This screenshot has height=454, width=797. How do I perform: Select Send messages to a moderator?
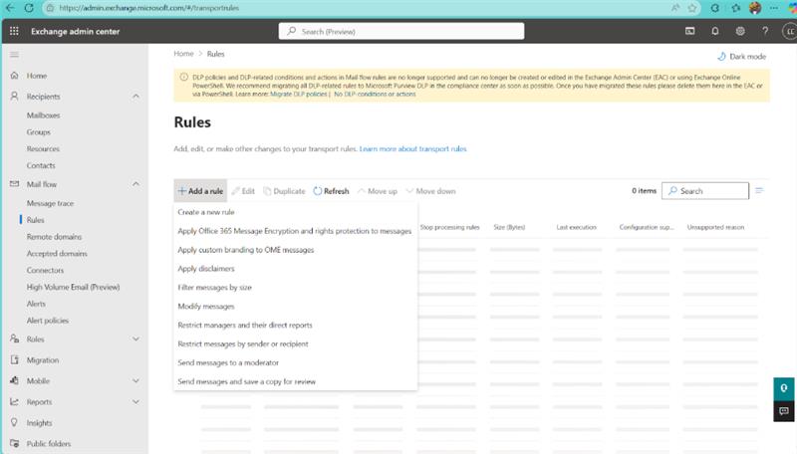228,362
